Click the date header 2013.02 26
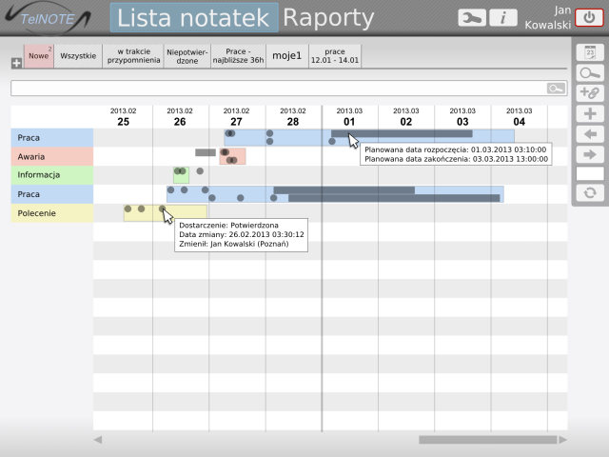The image size is (609, 457). pos(180,117)
